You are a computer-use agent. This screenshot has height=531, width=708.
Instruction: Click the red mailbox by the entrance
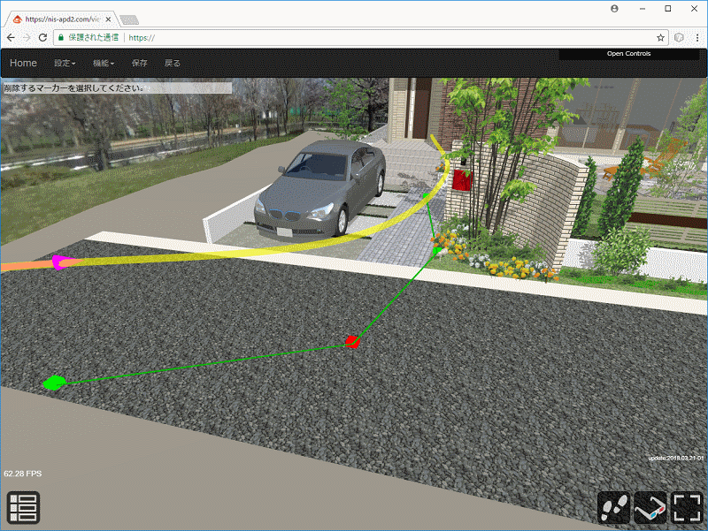[x=461, y=180]
